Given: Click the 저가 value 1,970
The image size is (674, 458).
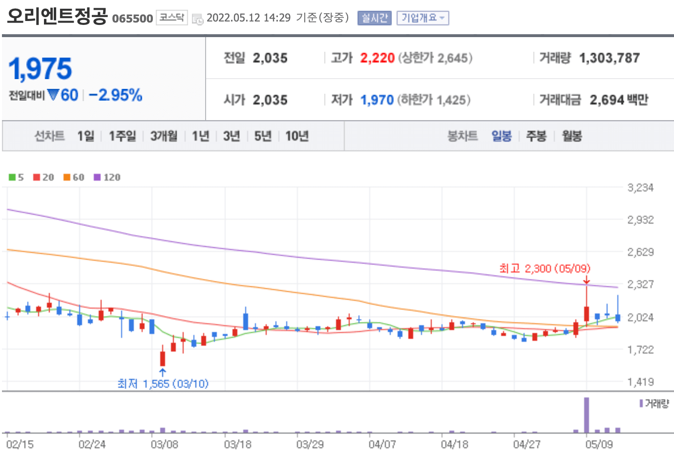Looking at the screenshot, I should tap(377, 100).
